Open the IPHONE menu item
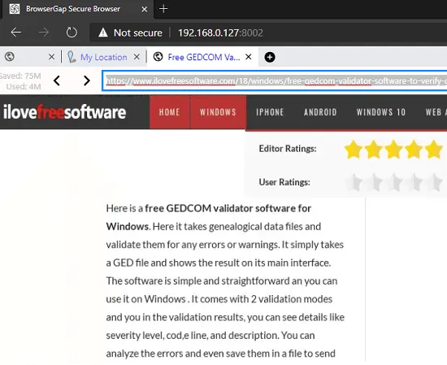 click(270, 112)
